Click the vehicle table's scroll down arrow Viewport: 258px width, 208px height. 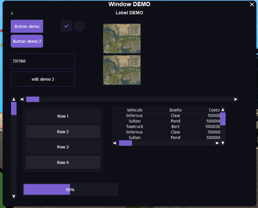click(x=223, y=143)
